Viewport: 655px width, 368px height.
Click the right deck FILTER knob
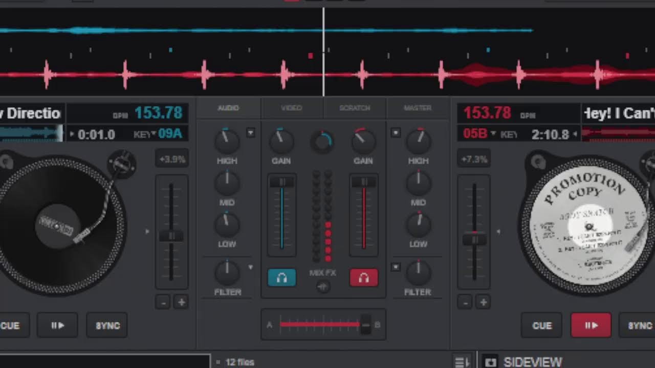click(418, 272)
